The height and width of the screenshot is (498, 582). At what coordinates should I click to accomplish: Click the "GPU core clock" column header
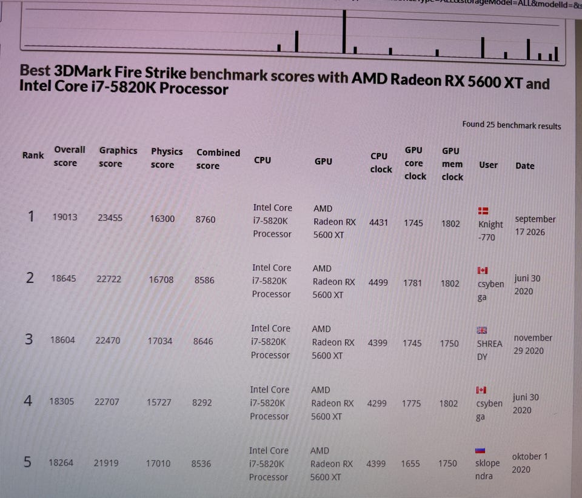pos(415,163)
